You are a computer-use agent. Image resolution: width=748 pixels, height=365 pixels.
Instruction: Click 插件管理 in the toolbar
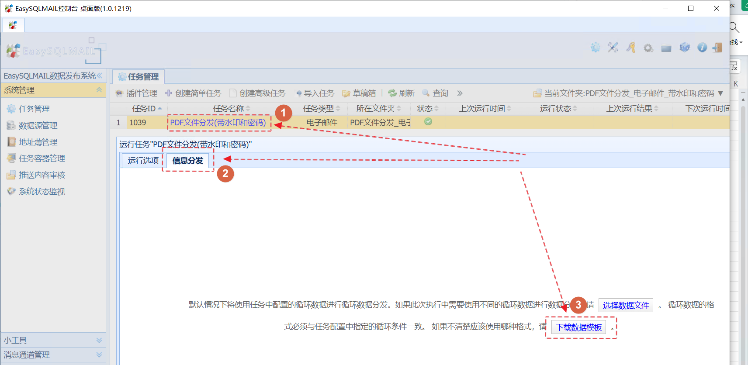pyautogui.click(x=136, y=93)
